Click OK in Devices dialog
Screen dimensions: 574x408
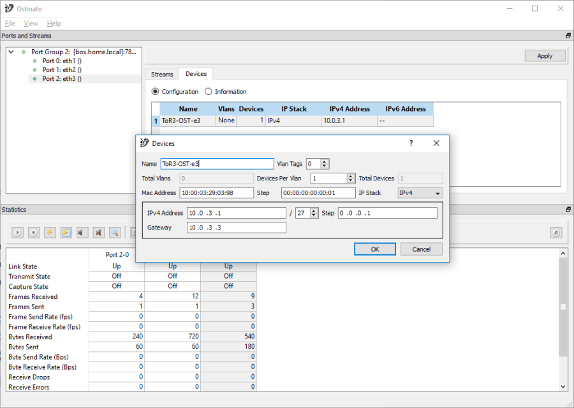375,249
